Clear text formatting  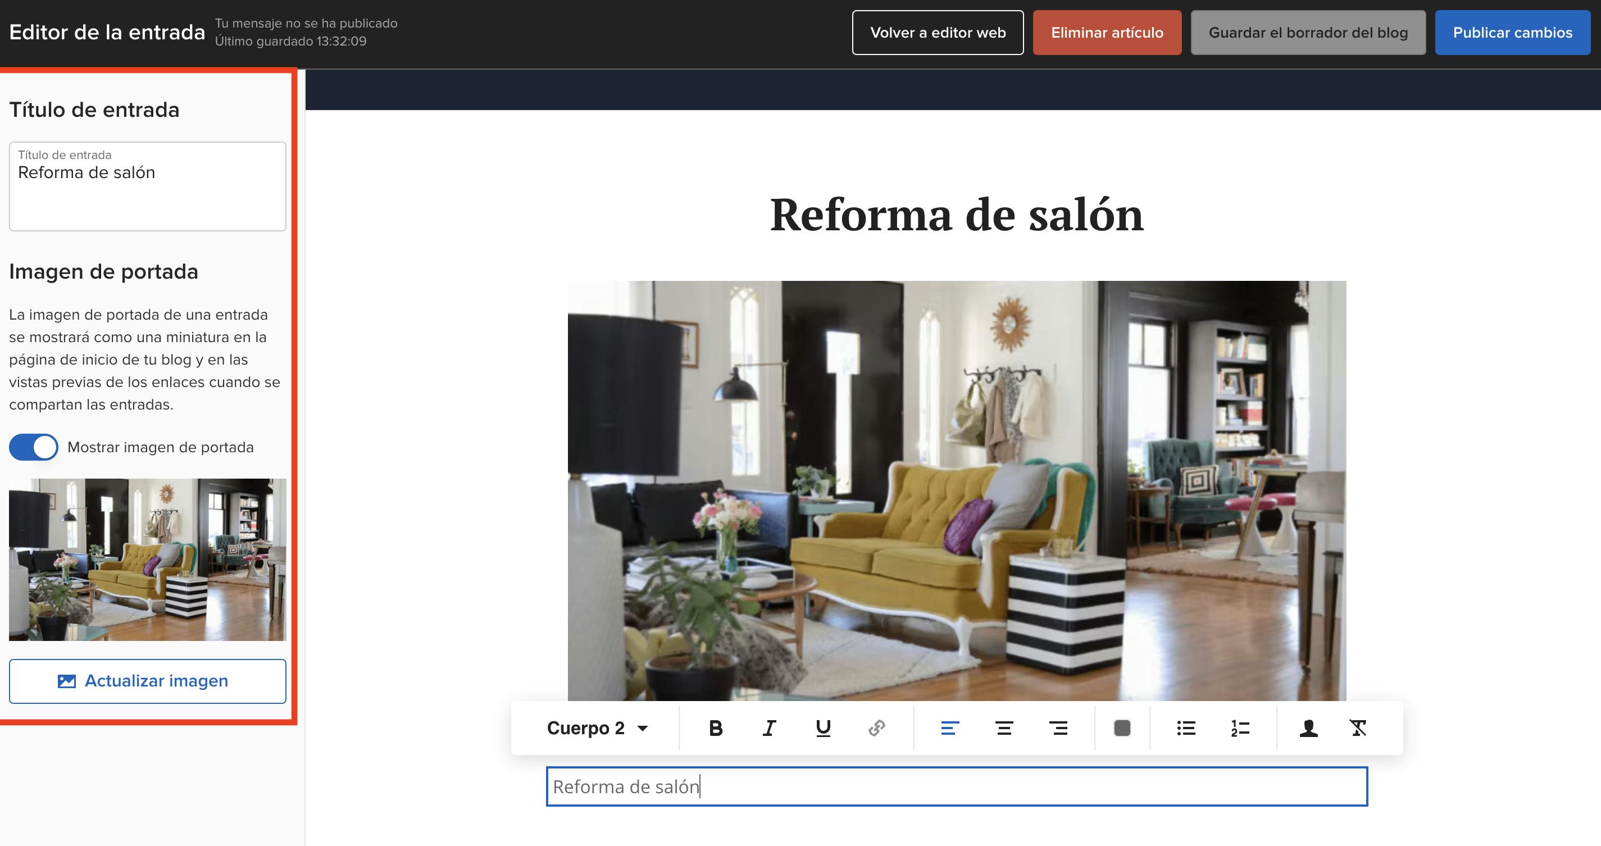coord(1359,728)
